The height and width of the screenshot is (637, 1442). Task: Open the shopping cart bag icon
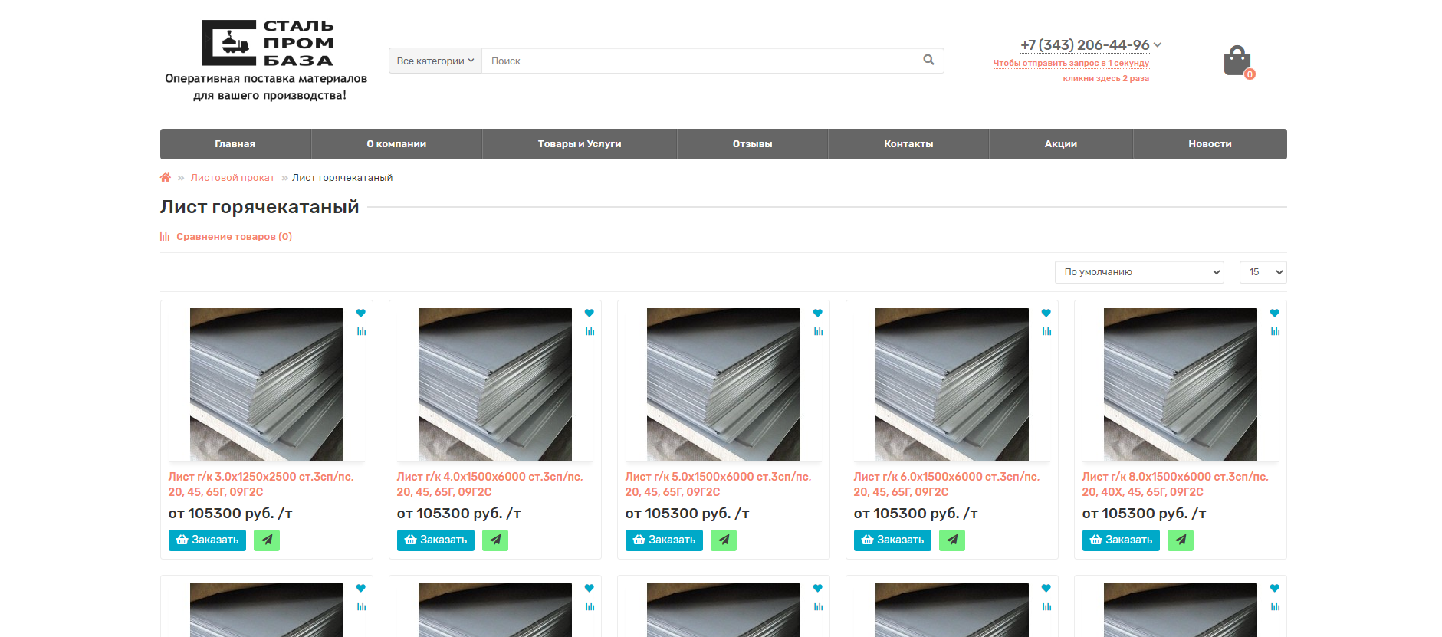click(1237, 61)
